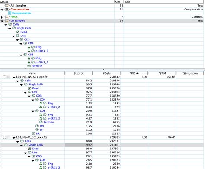
Task: Click the Boolean tree icon on IFNg row with 1383 cells
Action: (x=41, y=103)
